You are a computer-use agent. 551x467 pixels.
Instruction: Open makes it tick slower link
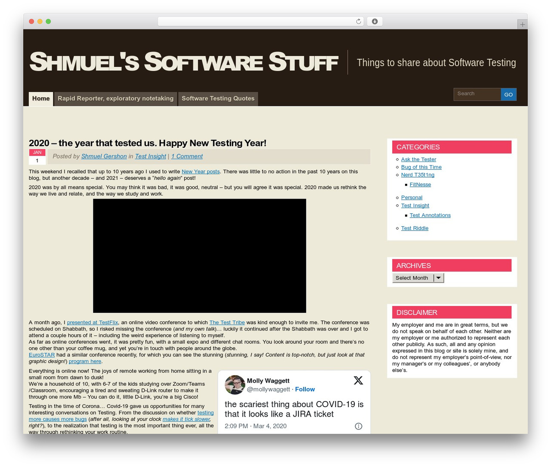(x=186, y=419)
